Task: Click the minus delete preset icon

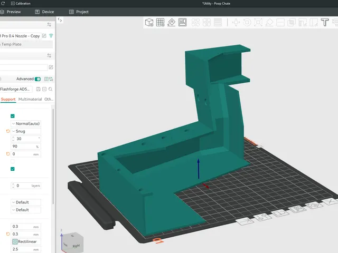Action: (x=44, y=89)
